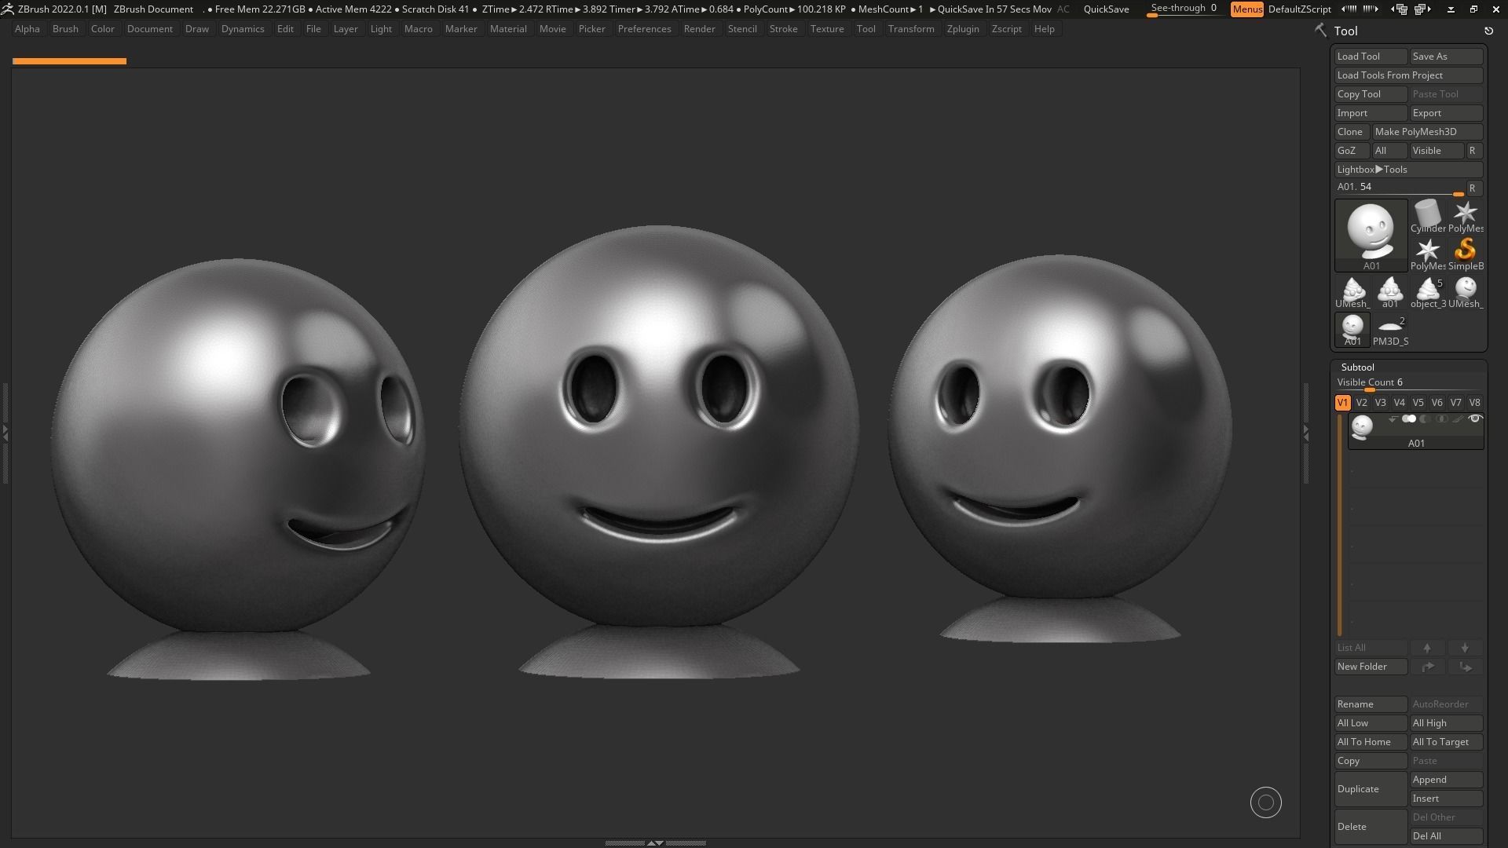The width and height of the screenshot is (1508, 848).
Task: Toggle the Menus button in title bar
Action: click(x=1246, y=9)
